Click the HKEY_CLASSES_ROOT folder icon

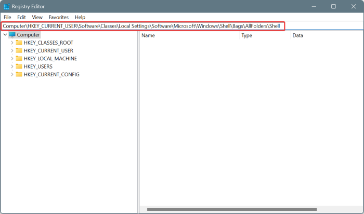tap(19, 43)
